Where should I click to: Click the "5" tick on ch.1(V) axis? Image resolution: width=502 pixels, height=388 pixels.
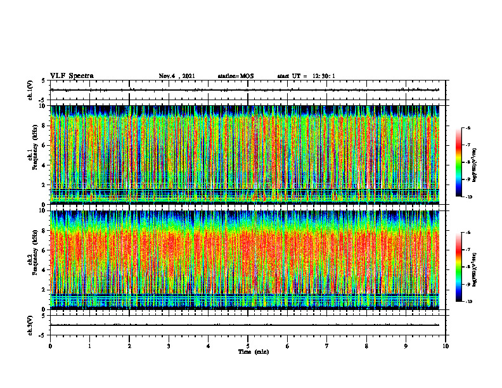[44, 81]
